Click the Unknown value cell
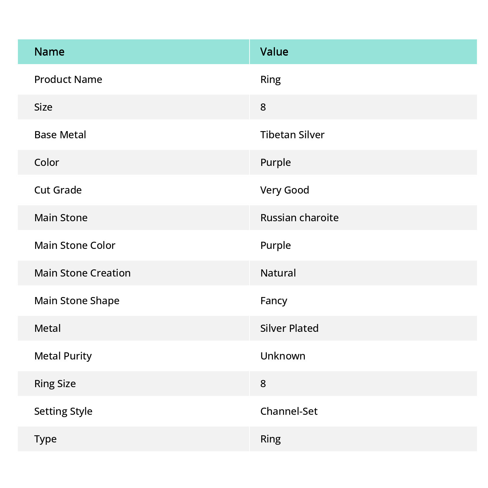The height and width of the screenshot is (488, 488). [x=283, y=356]
